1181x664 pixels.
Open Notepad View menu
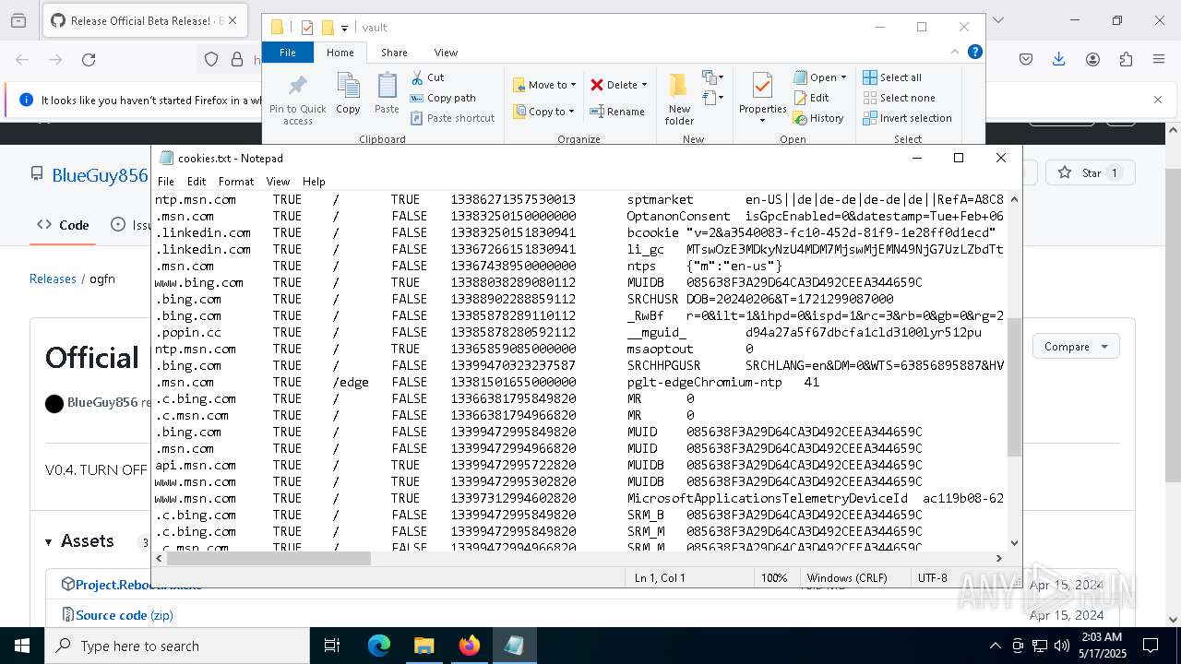[x=278, y=182]
